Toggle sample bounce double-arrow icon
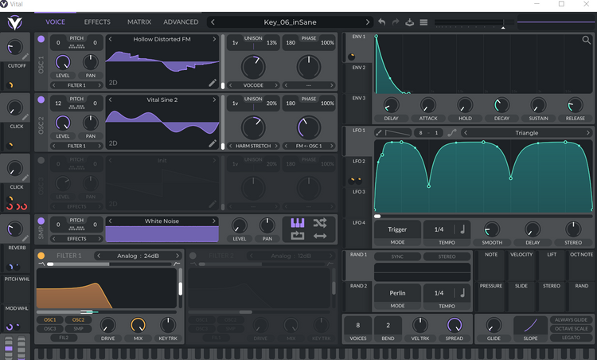Image resolution: width=597 pixels, height=360 pixels. (x=320, y=236)
